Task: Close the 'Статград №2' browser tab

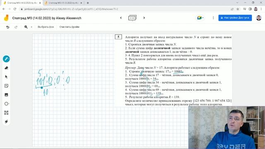Action: pos(81,3)
